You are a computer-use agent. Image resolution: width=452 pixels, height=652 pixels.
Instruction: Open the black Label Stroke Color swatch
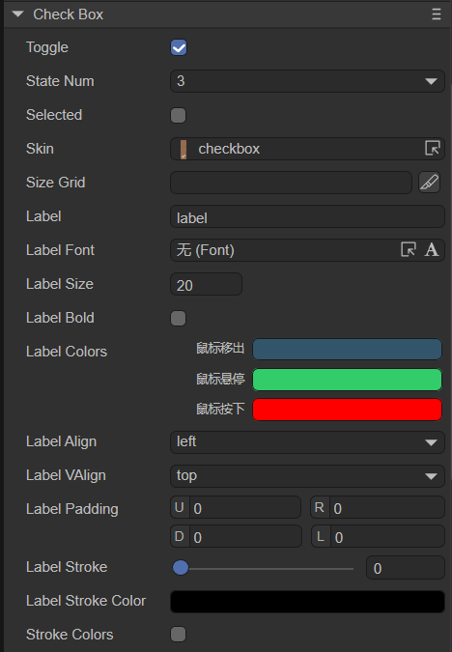pos(307,601)
